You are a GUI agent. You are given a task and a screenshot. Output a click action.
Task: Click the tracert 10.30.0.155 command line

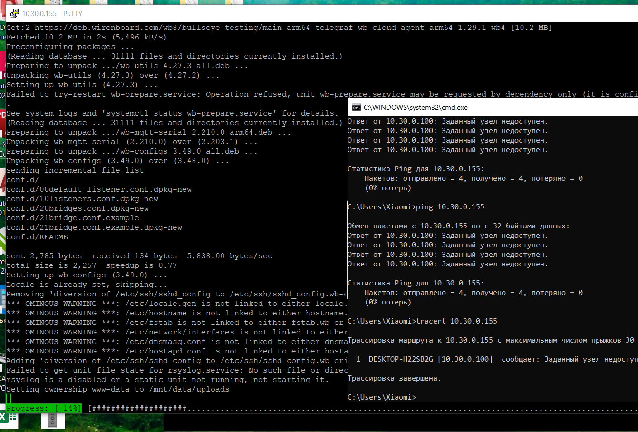click(456, 321)
